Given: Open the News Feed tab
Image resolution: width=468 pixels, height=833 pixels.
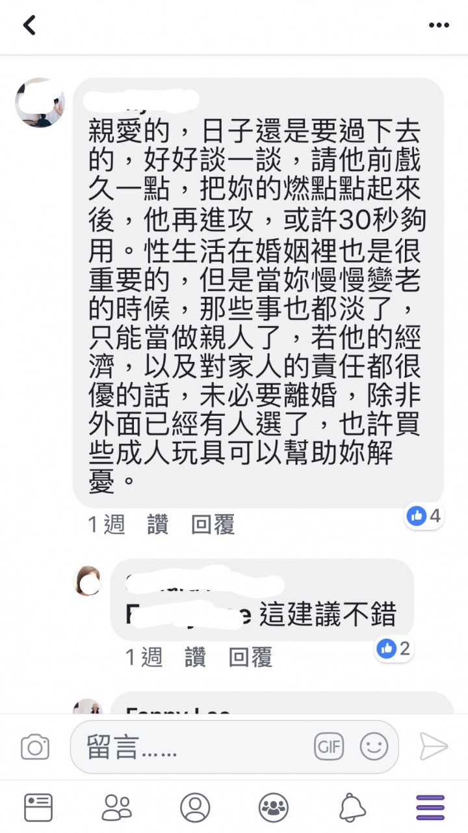Looking at the screenshot, I should [38, 808].
